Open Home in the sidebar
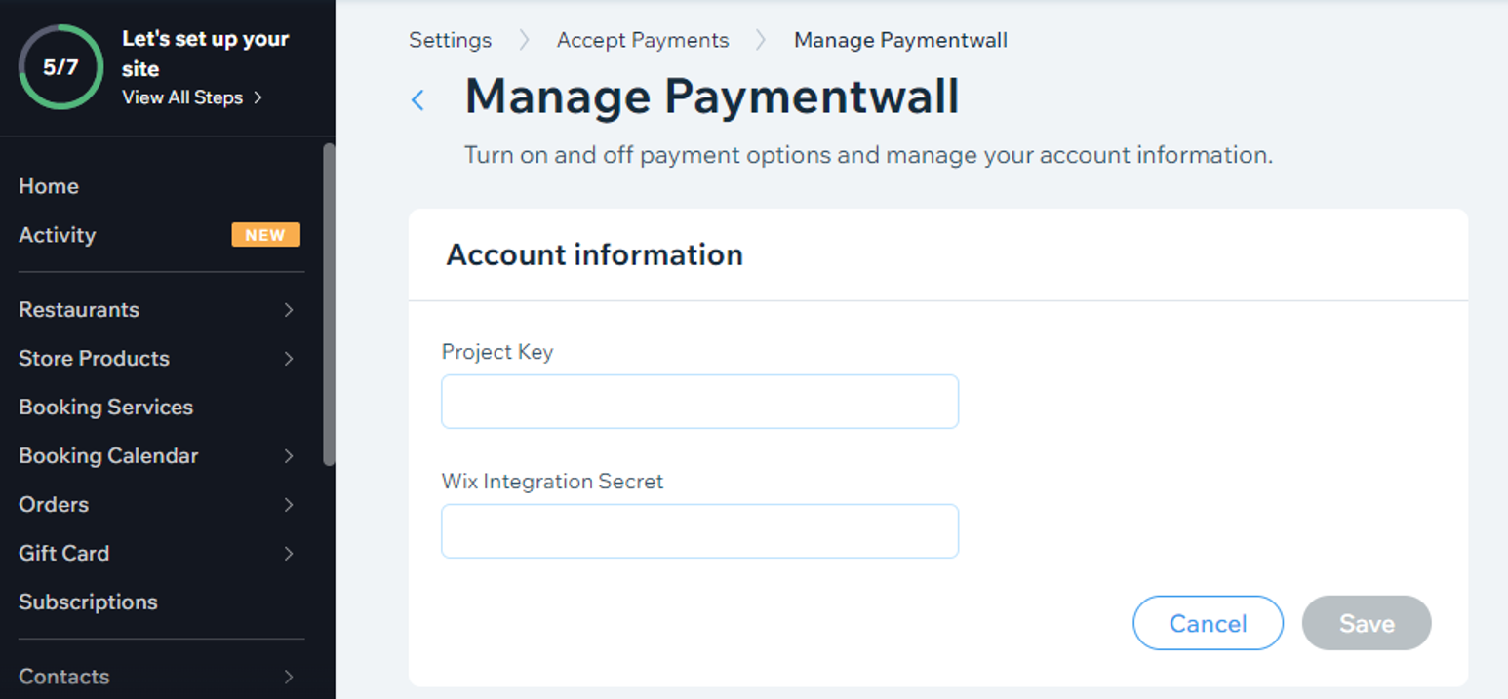 coord(49,186)
